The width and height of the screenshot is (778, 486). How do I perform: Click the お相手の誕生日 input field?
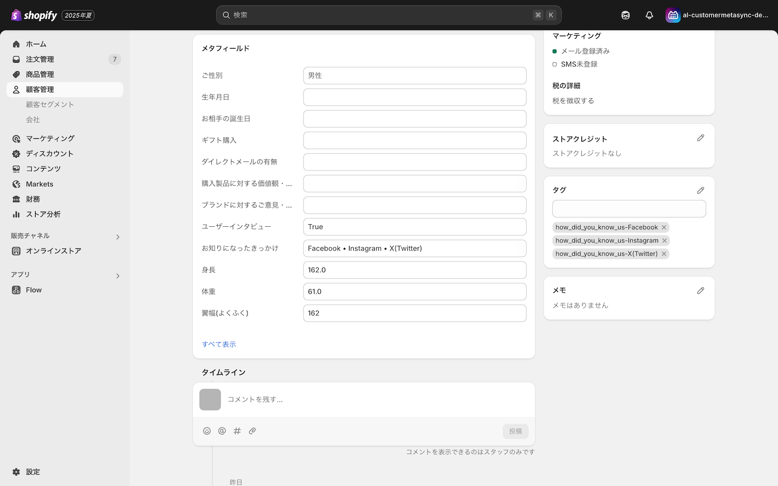tap(415, 119)
